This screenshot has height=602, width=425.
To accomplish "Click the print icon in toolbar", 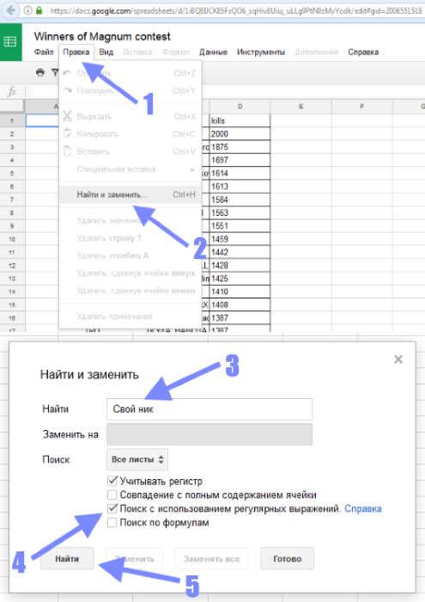I will tap(40, 72).
